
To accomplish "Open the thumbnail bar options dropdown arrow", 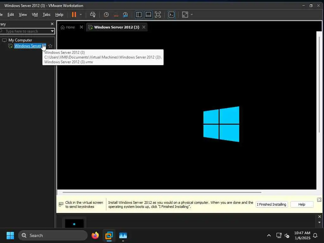I will (x=320, y=222).
